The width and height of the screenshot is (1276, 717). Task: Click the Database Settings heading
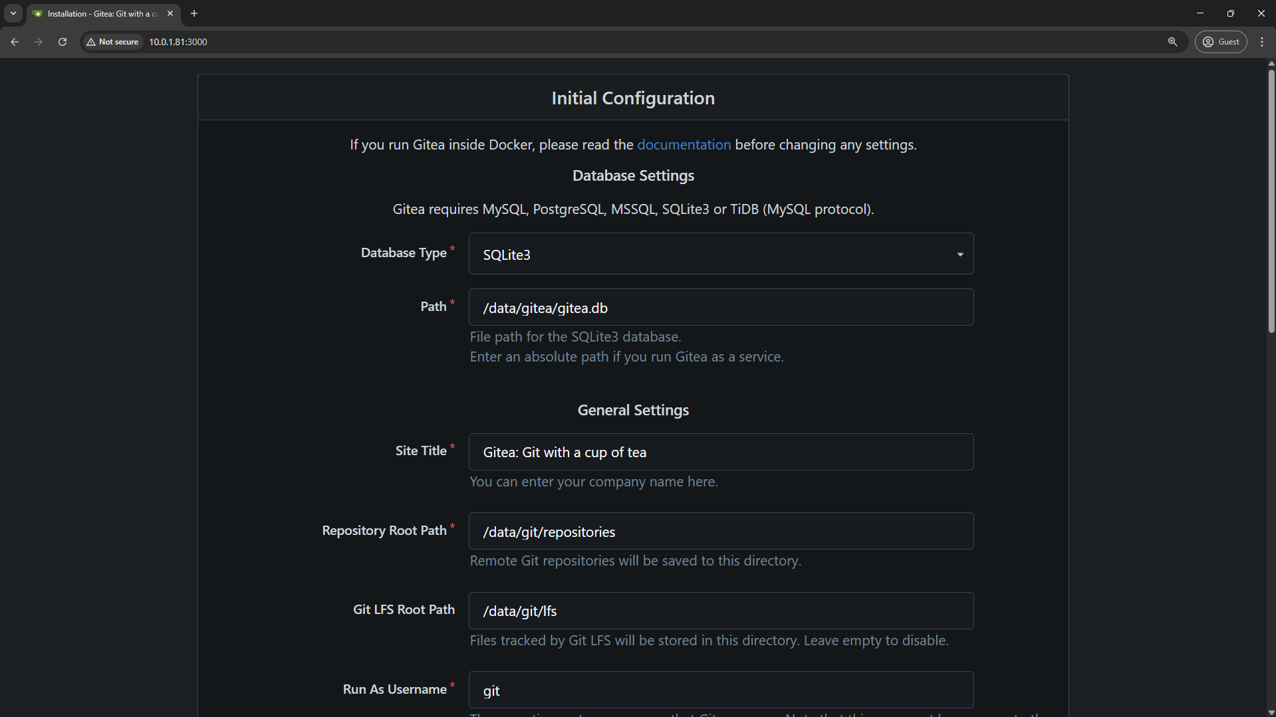(633, 175)
